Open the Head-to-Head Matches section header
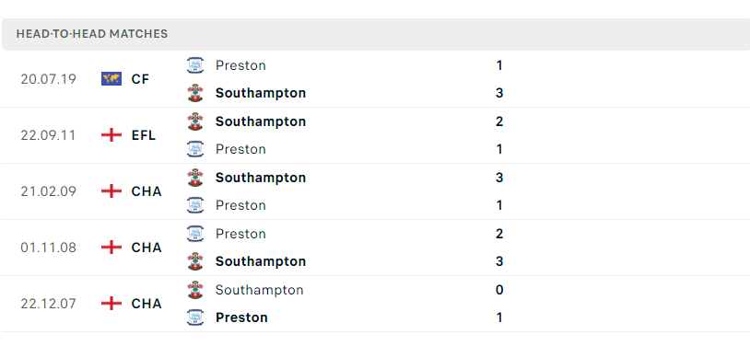The image size is (750, 346). coord(376,34)
